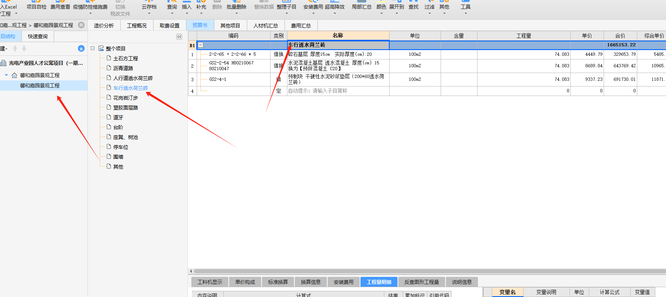Click the 自动提示: 请输入子目简称 input cell
The width and height of the screenshot is (666, 297).
click(x=338, y=91)
